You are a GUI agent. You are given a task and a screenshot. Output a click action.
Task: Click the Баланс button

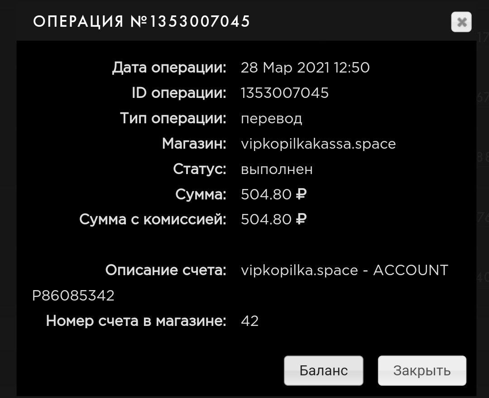(x=323, y=370)
